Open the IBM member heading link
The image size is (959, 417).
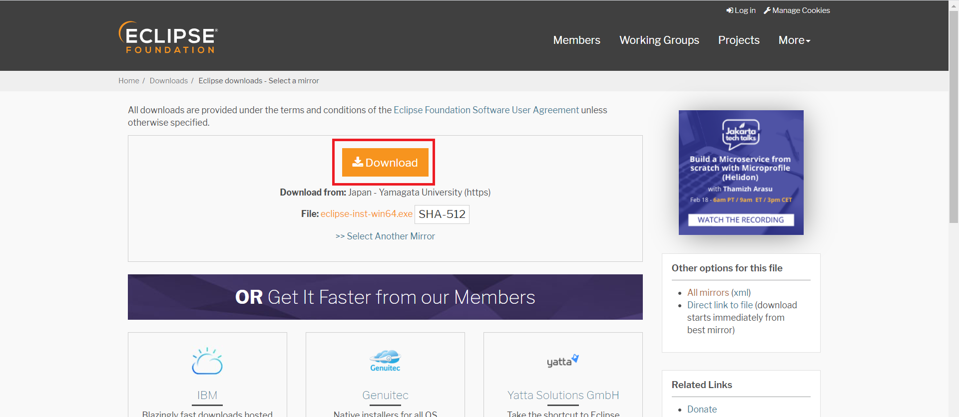pos(207,395)
